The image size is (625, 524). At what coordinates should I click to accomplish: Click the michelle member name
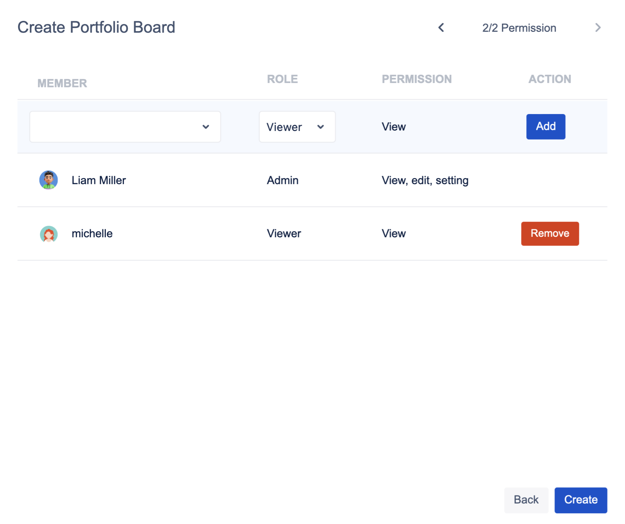tap(92, 234)
